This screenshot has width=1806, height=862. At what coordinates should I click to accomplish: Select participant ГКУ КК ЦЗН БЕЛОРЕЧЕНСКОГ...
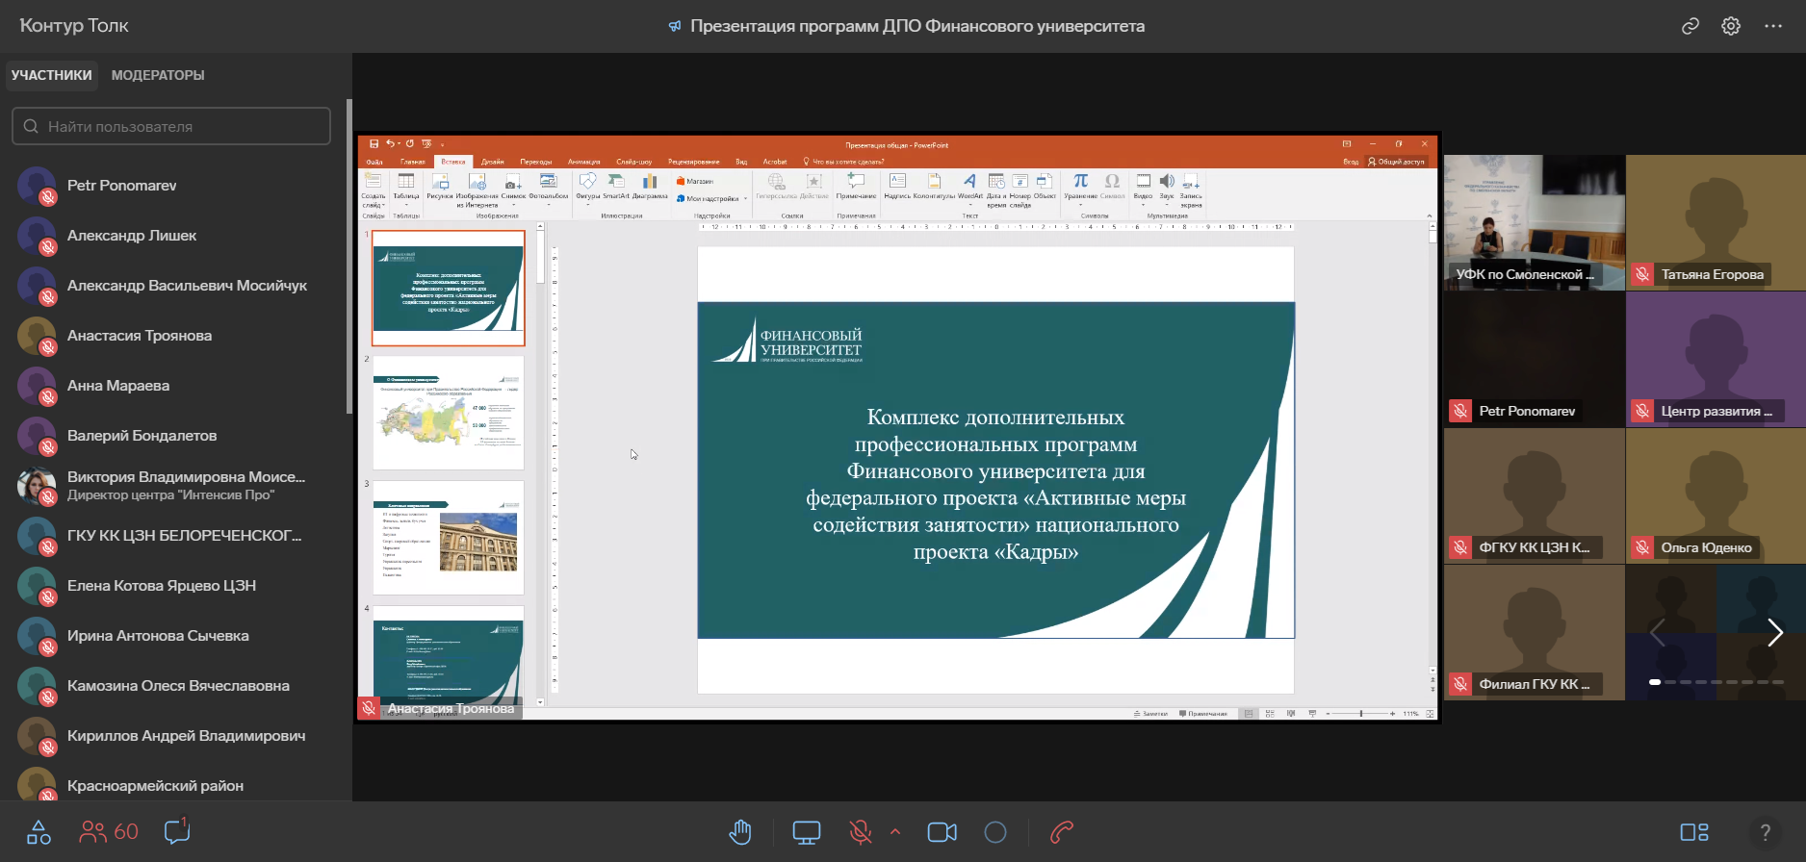coord(173,536)
